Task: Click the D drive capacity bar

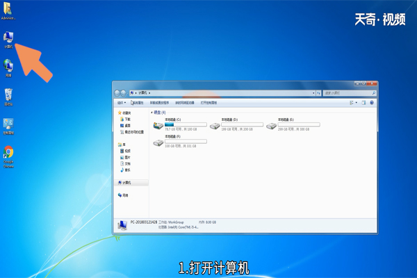Action: tap(243, 124)
